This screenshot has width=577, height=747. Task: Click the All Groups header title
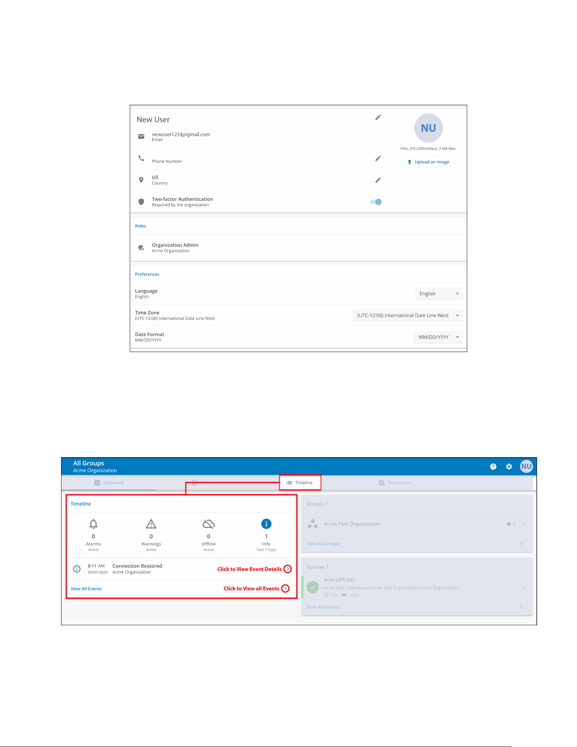89,463
